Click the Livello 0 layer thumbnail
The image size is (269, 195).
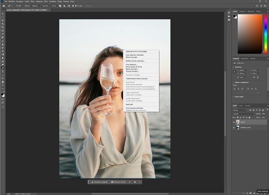point(238,122)
